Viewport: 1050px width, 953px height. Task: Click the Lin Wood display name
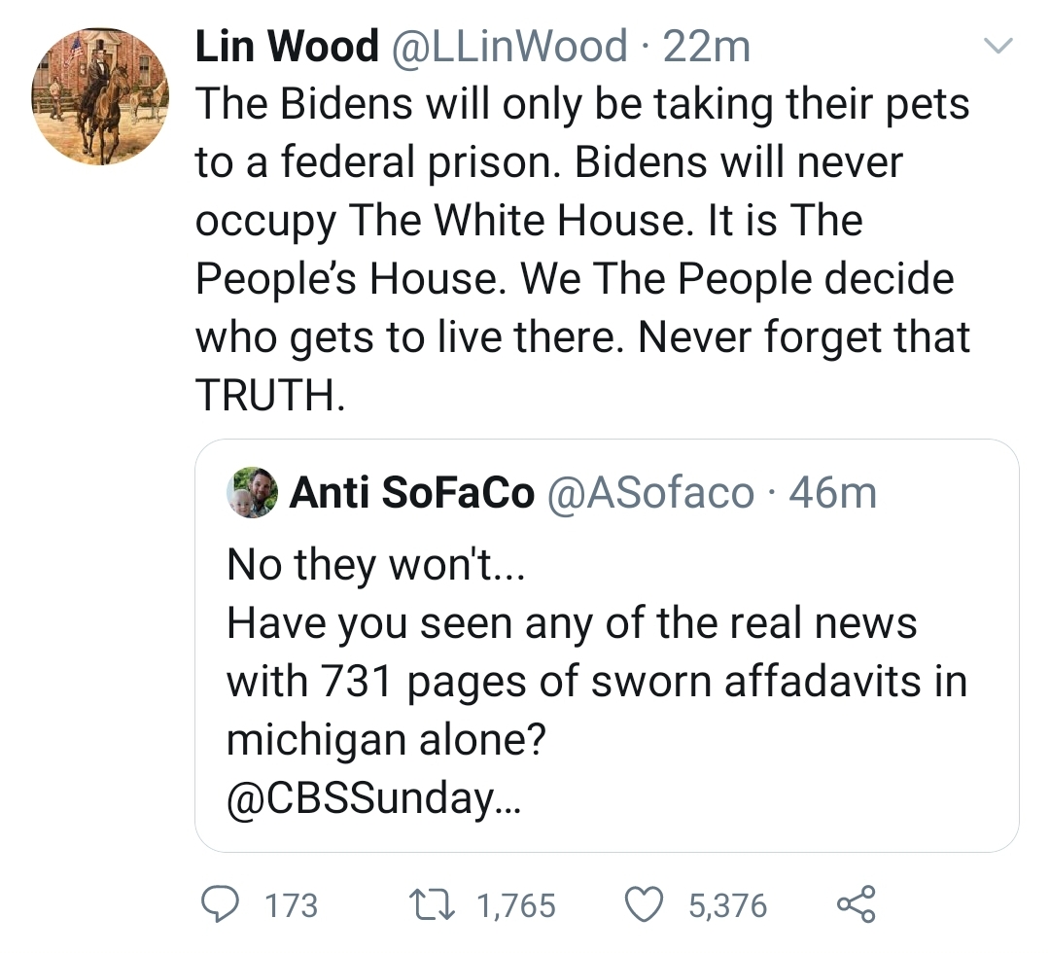tap(287, 47)
